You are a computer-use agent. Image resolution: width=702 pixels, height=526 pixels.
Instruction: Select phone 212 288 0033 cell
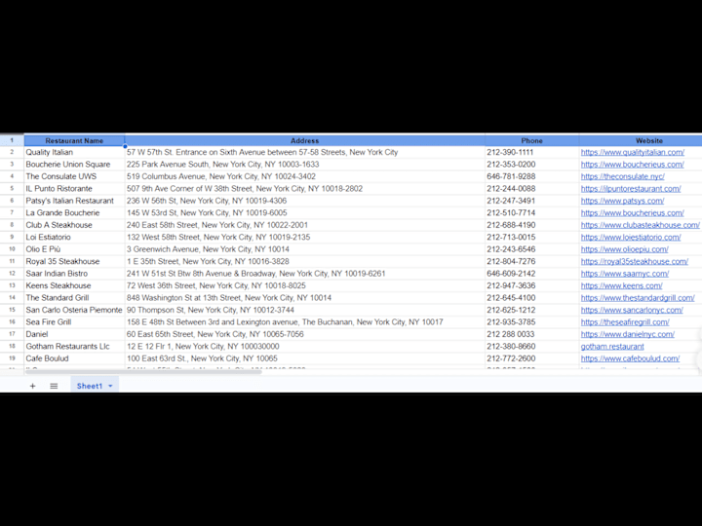click(x=532, y=334)
